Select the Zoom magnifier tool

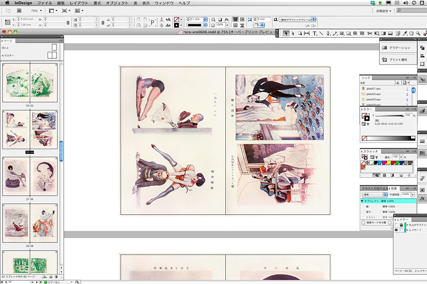418,33
